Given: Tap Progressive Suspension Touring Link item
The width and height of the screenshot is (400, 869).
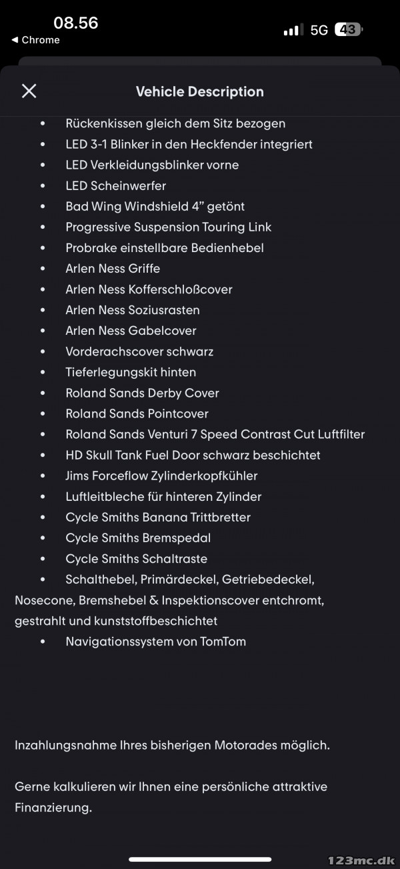Looking at the screenshot, I should tap(169, 227).
